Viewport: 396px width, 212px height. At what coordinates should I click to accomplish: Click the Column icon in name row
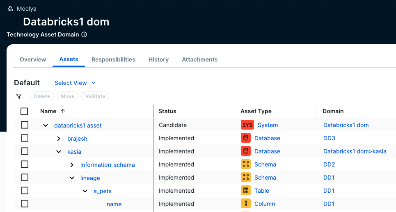246,204
